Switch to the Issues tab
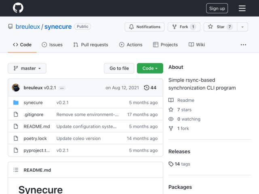This screenshot has width=259, height=194. tap(52, 45)
